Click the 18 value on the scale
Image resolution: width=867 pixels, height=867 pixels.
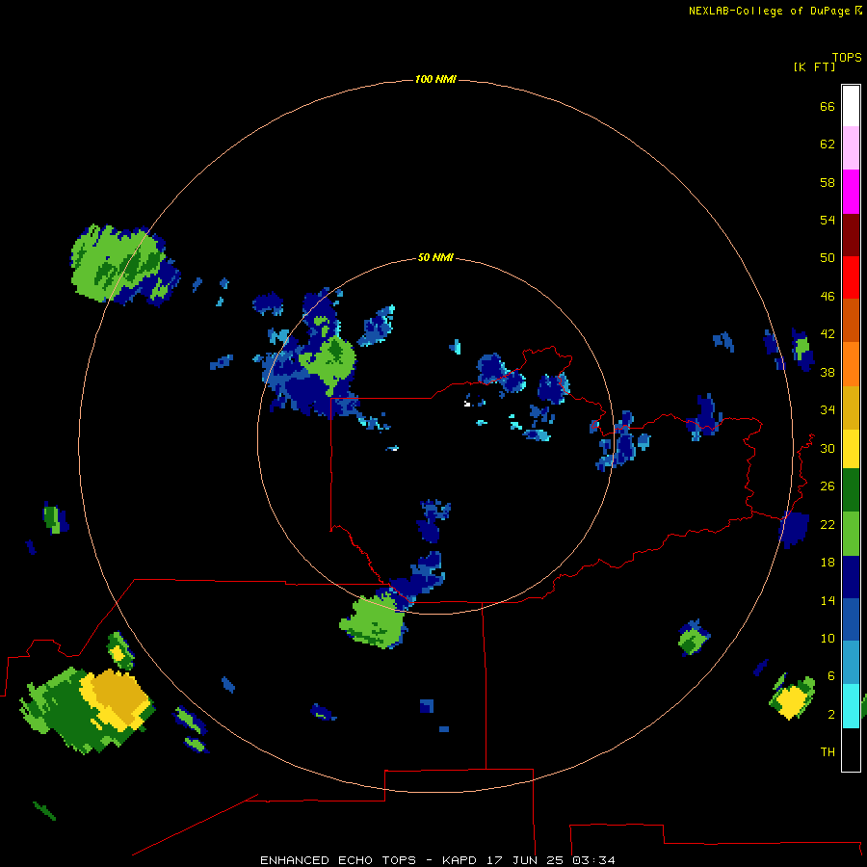pyautogui.click(x=828, y=563)
